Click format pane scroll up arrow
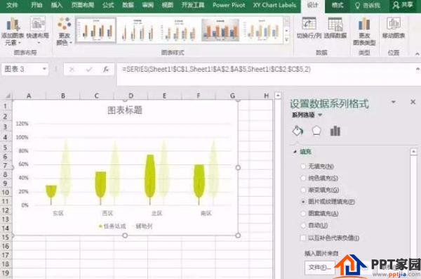421x279 pixels. click(x=413, y=152)
